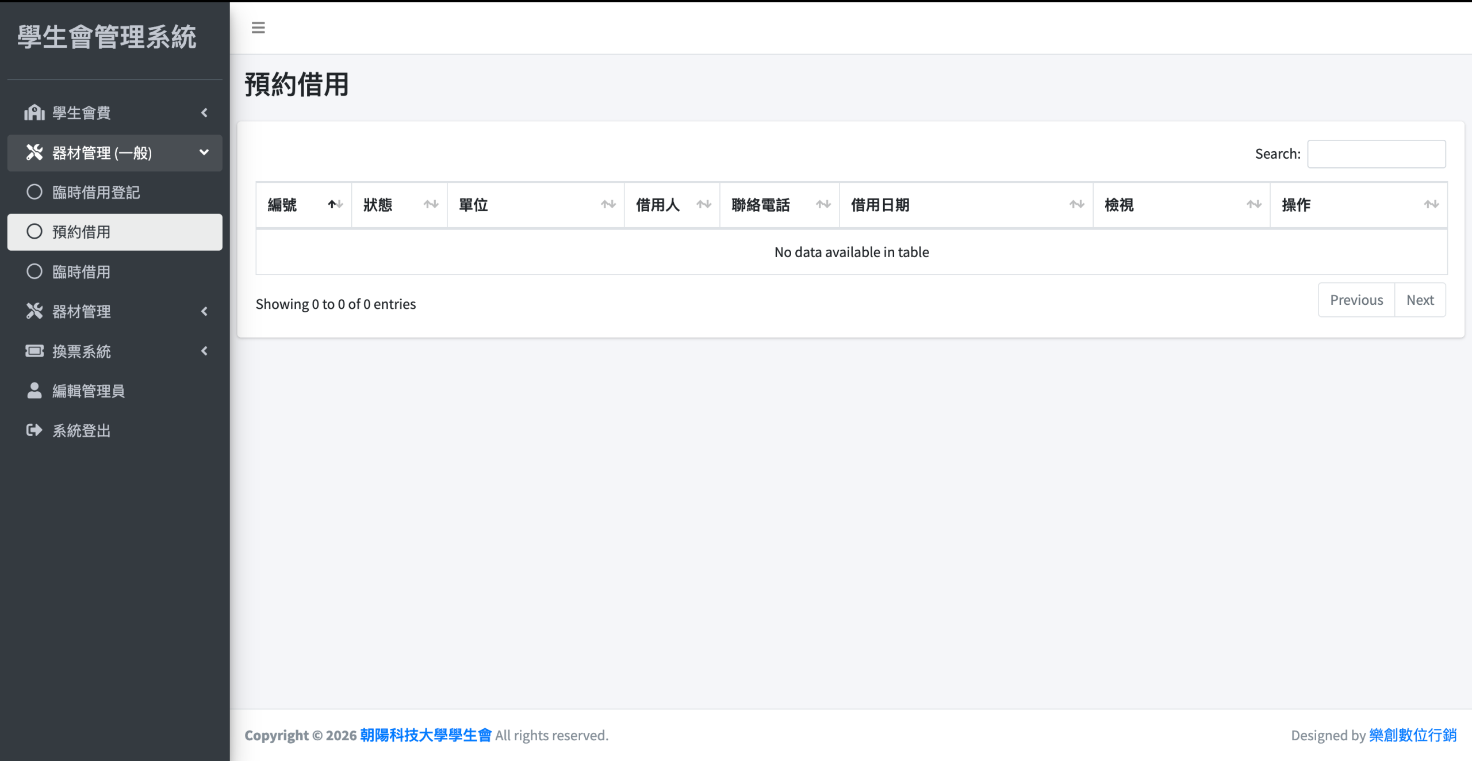Sort table by 編號 column arrows

[x=335, y=205]
